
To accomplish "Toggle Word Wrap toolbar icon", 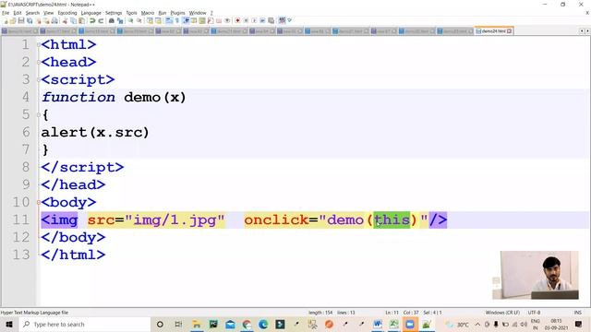I will [x=169, y=20].
